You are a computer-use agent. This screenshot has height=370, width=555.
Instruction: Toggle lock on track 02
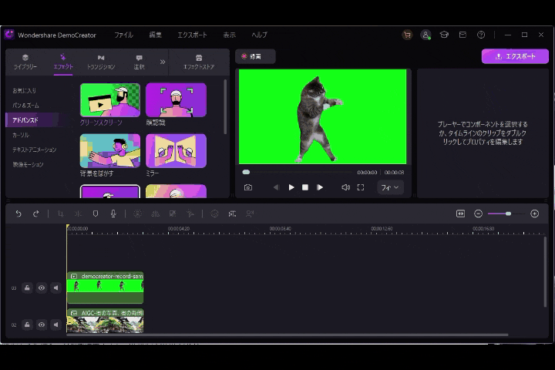pos(27,325)
